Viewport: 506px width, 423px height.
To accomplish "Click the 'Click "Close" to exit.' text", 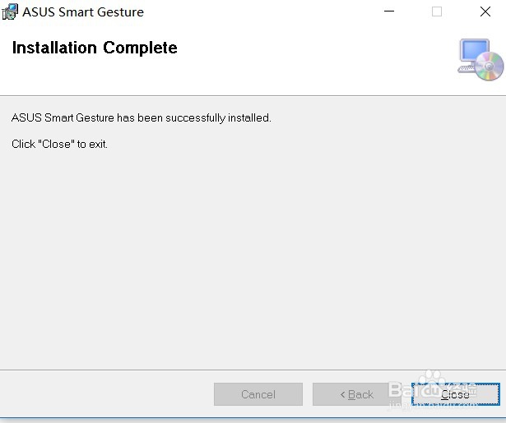I will [59, 144].
